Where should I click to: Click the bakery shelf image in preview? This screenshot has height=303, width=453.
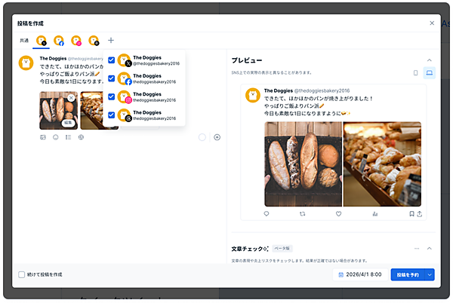382,164
